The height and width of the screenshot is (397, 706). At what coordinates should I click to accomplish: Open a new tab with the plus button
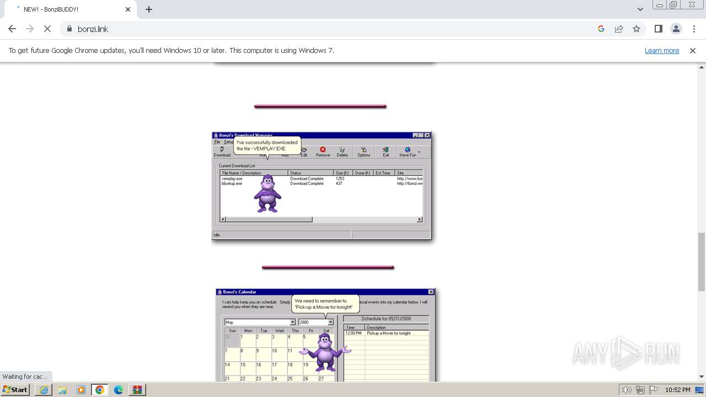[149, 9]
